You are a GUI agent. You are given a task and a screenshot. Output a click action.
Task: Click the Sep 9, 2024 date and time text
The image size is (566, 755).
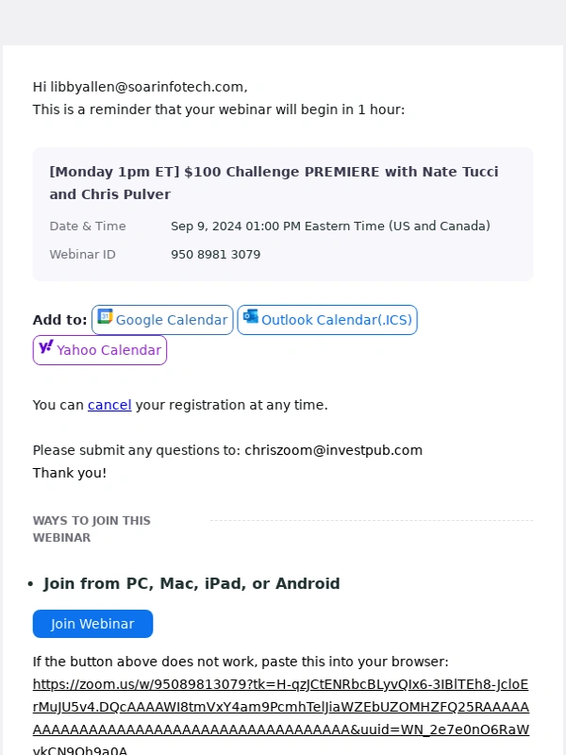pyautogui.click(x=331, y=226)
